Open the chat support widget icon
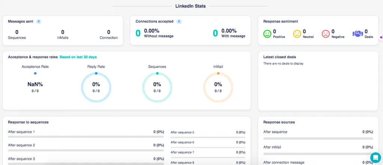Image resolution: width=383 pixels, height=165 pixels. click(x=376, y=158)
